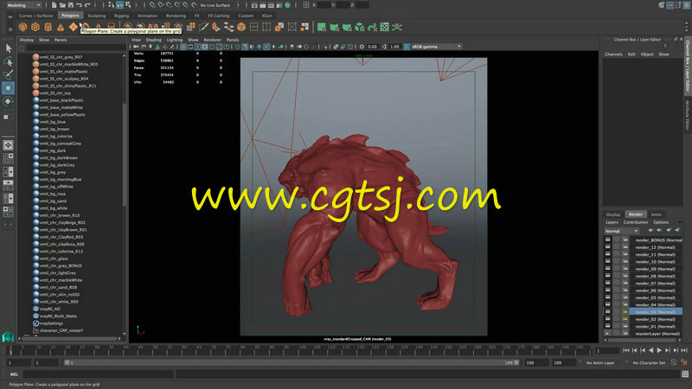692x389 pixels.
Task: Open the layer editor Options menu
Action: tap(661, 222)
